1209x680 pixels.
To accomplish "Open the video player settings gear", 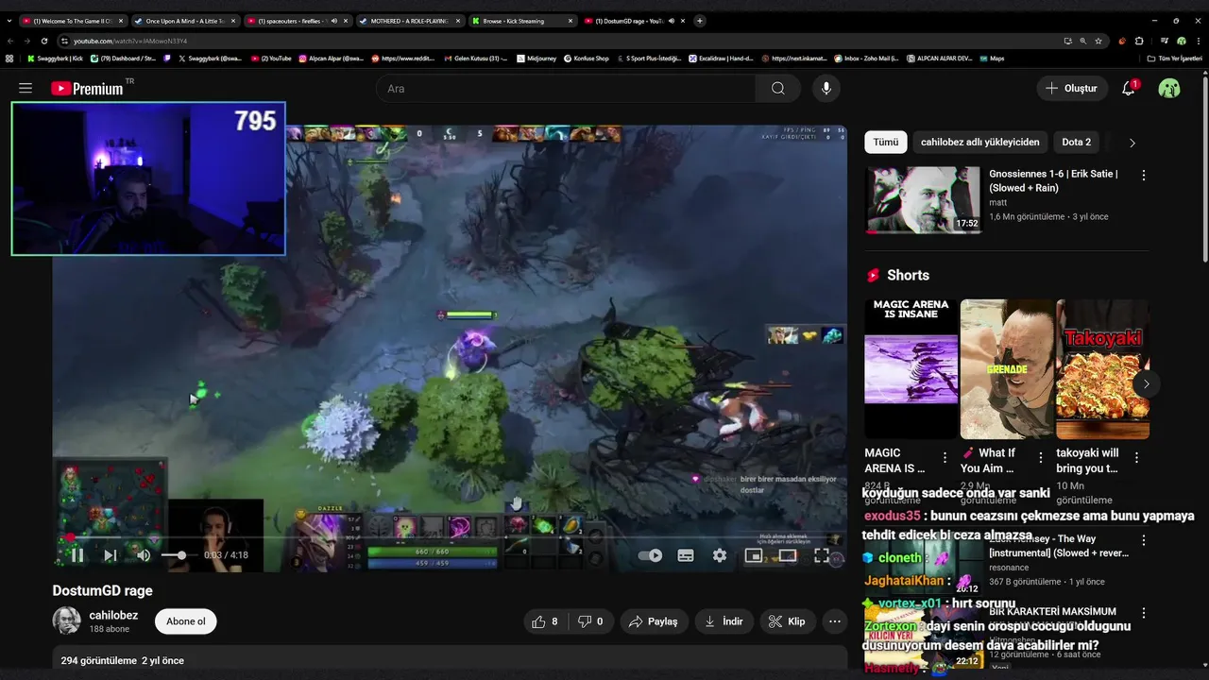I will pos(720,555).
